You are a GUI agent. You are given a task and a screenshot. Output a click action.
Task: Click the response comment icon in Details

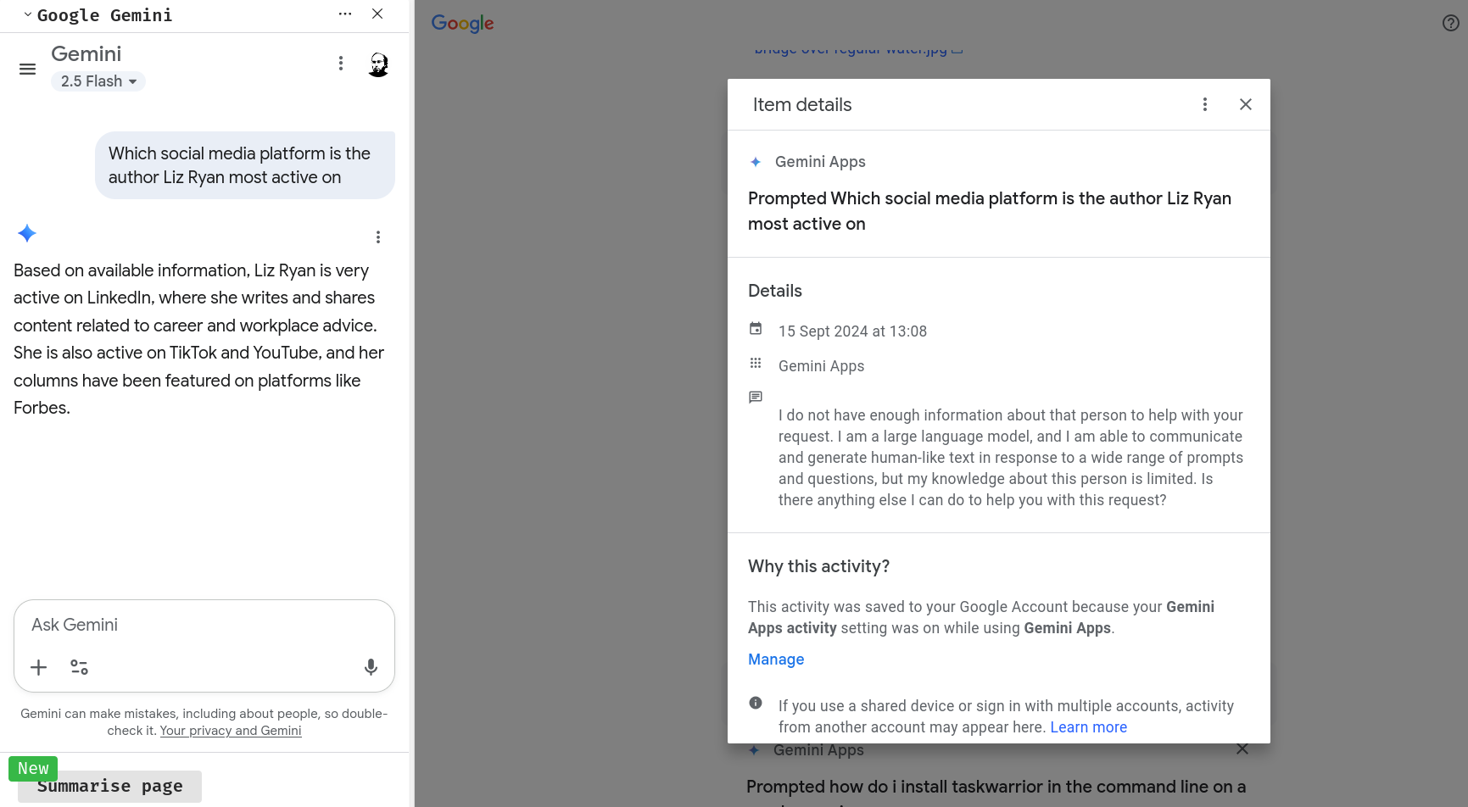coord(756,397)
